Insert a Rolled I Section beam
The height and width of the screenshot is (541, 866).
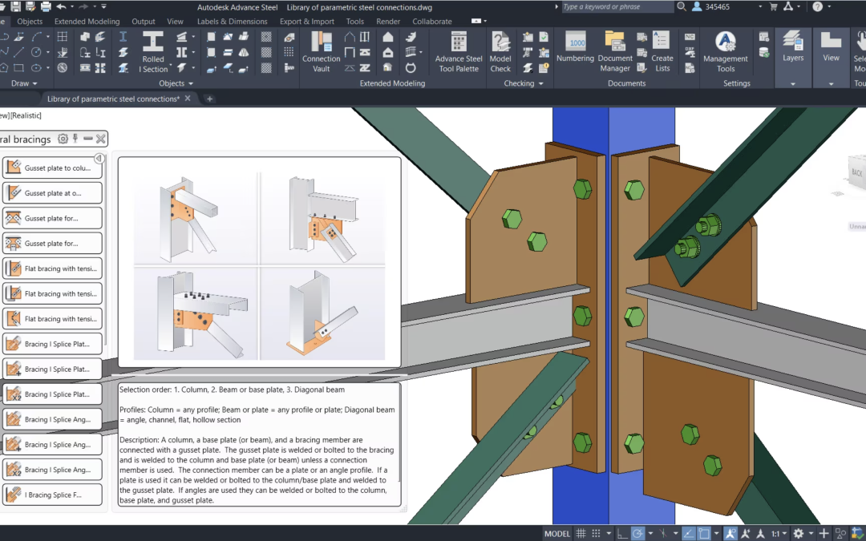click(153, 52)
